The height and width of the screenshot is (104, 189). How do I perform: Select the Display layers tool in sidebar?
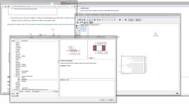click(77, 28)
